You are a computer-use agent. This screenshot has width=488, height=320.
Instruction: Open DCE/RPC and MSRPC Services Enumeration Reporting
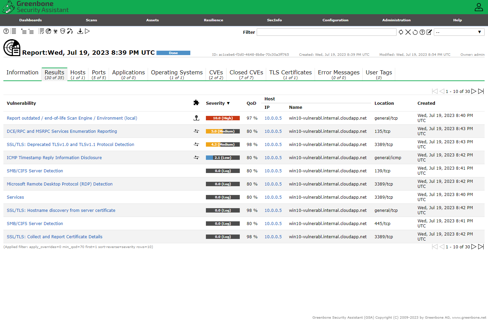(62, 131)
